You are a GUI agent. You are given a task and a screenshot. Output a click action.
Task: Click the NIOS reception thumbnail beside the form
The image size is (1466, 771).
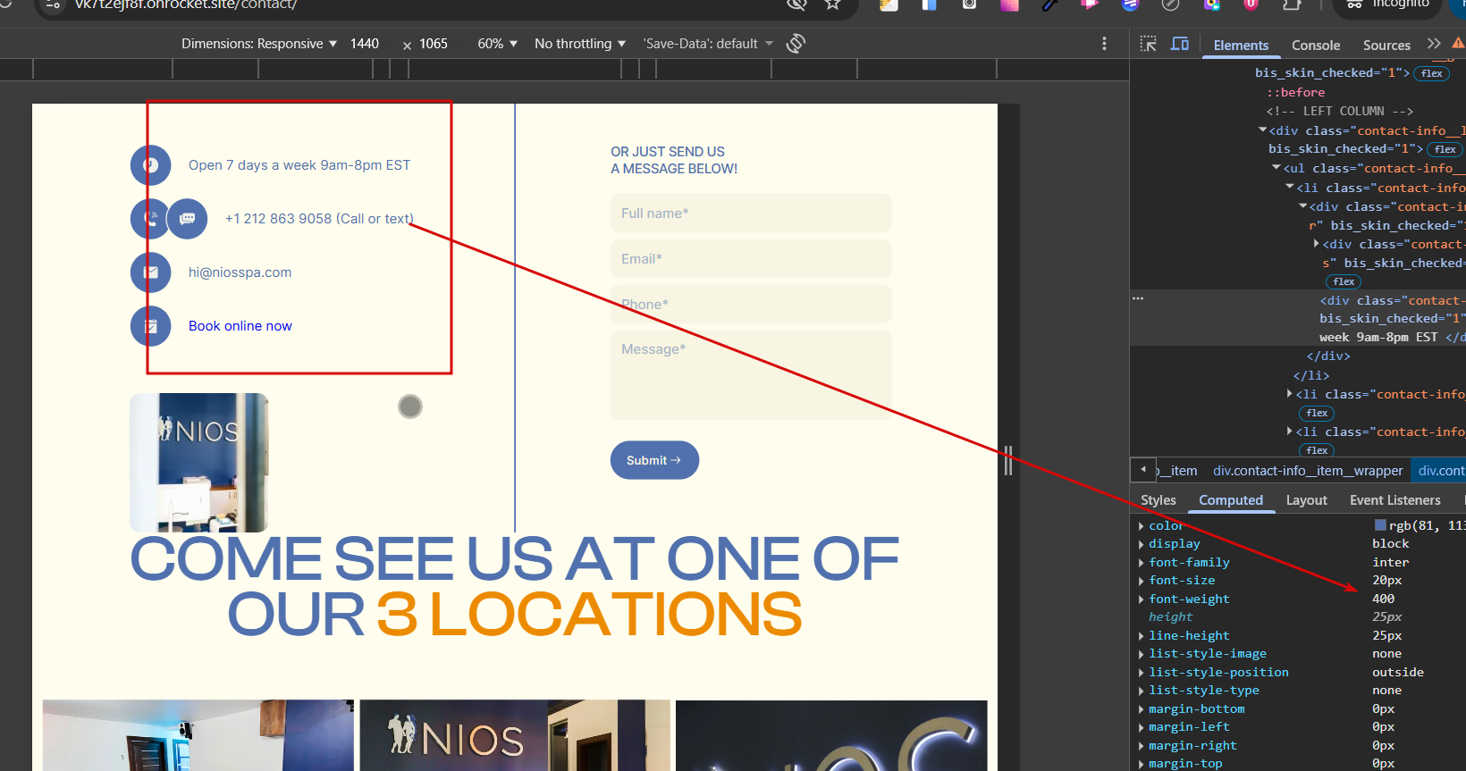tap(199, 463)
